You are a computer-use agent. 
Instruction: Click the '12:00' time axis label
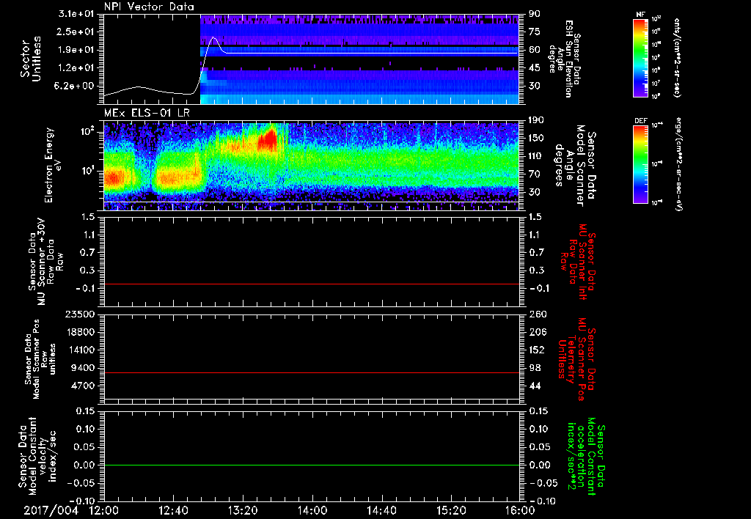click(x=104, y=510)
